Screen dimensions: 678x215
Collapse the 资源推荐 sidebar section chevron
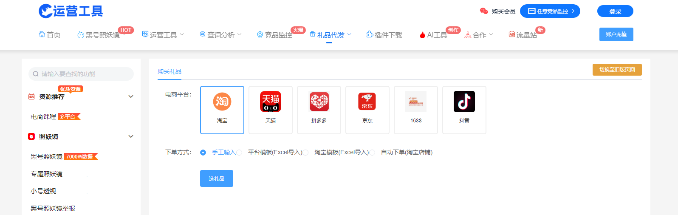(131, 96)
